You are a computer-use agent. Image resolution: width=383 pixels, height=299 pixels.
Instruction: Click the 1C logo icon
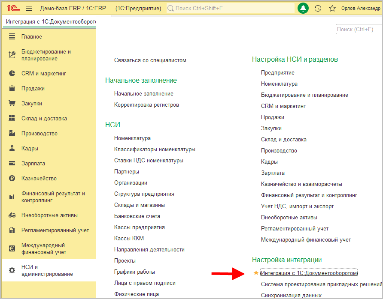pyautogui.click(x=13, y=8)
